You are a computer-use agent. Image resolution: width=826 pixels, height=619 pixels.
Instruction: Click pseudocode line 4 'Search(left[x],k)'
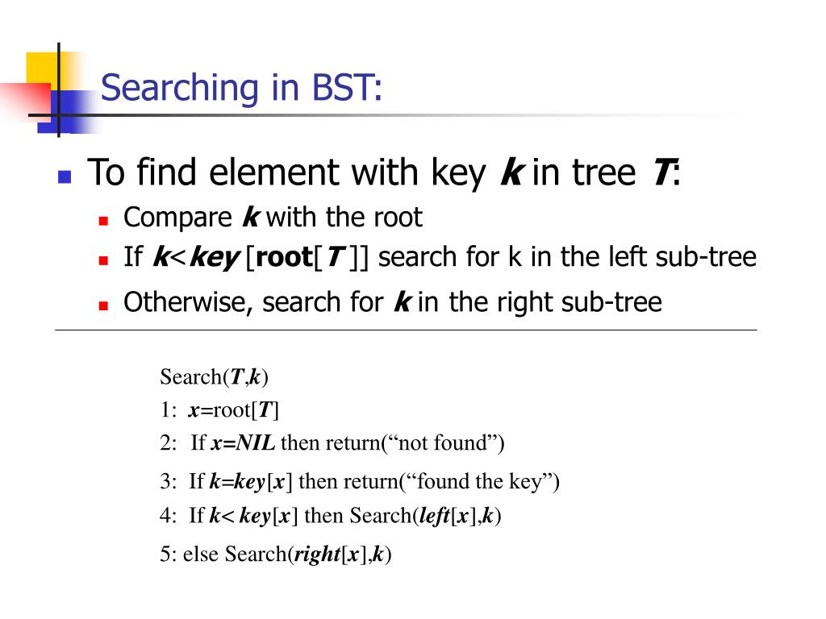[330, 515]
